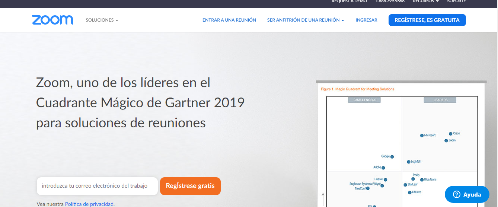This screenshot has width=498, height=207.
Task: Click the Google label in the chart
Action: [386, 156]
